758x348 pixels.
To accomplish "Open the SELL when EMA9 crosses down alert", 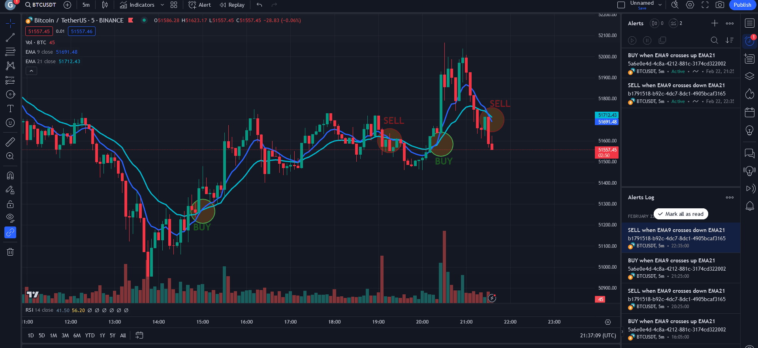I will [681, 93].
